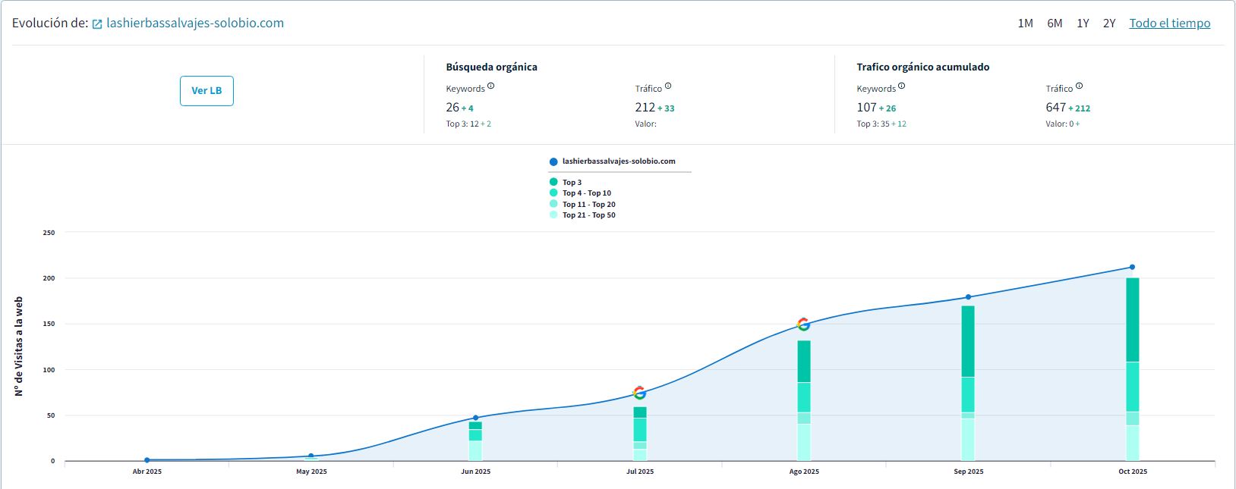Open lashierbassalvajes-solobio.com domain link
The image size is (1236, 489).
click(x=195, y=24)
